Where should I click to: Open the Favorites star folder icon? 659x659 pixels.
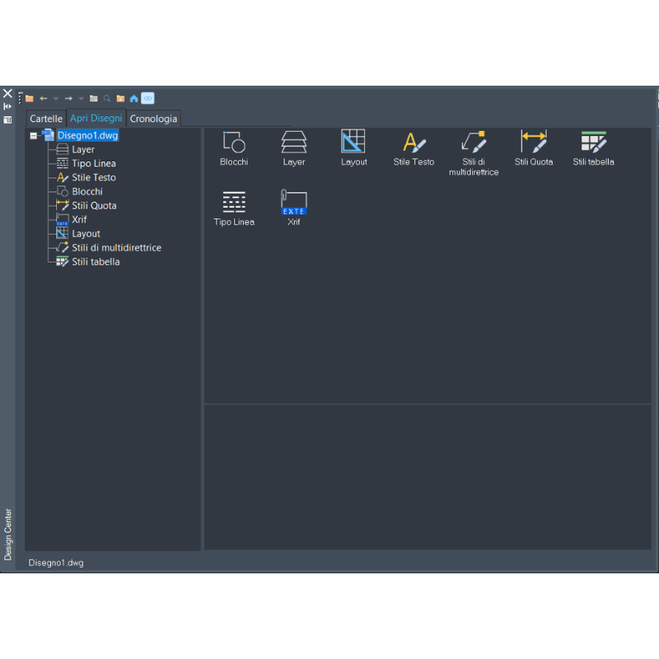pos(120,98)
